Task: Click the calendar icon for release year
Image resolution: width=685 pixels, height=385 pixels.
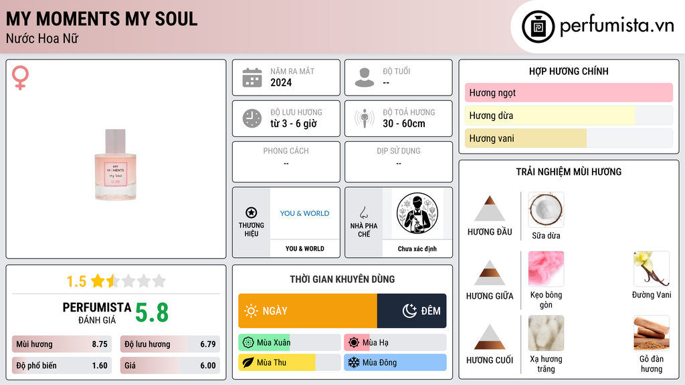Action: 252,78
